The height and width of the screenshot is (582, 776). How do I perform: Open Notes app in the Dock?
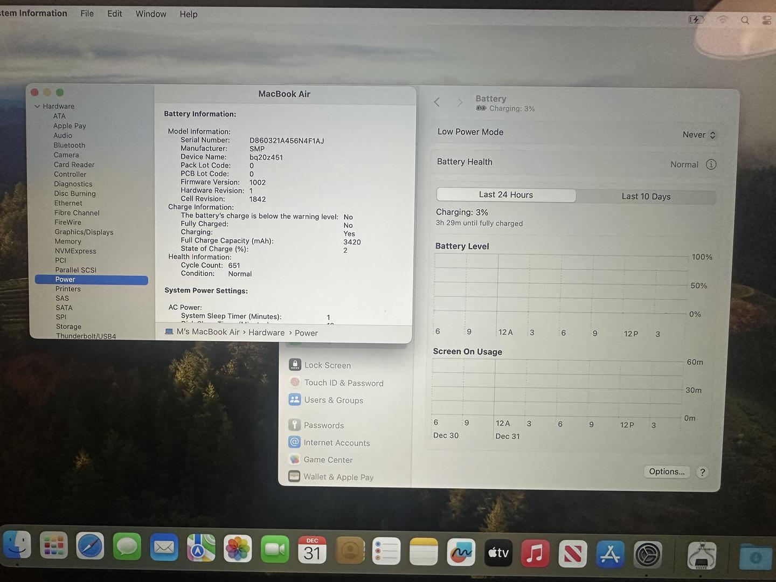coord(424,551)
